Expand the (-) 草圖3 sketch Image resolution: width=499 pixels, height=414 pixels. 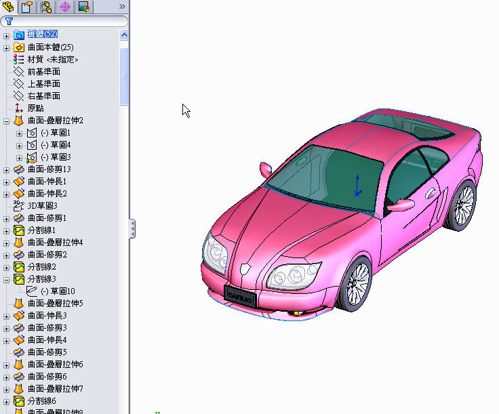point(19,158)
